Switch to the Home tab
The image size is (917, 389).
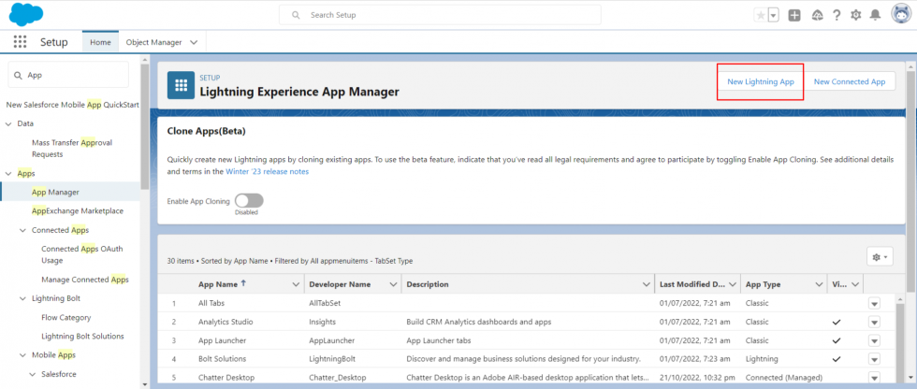pyautogui.click(x=100, y=42)
